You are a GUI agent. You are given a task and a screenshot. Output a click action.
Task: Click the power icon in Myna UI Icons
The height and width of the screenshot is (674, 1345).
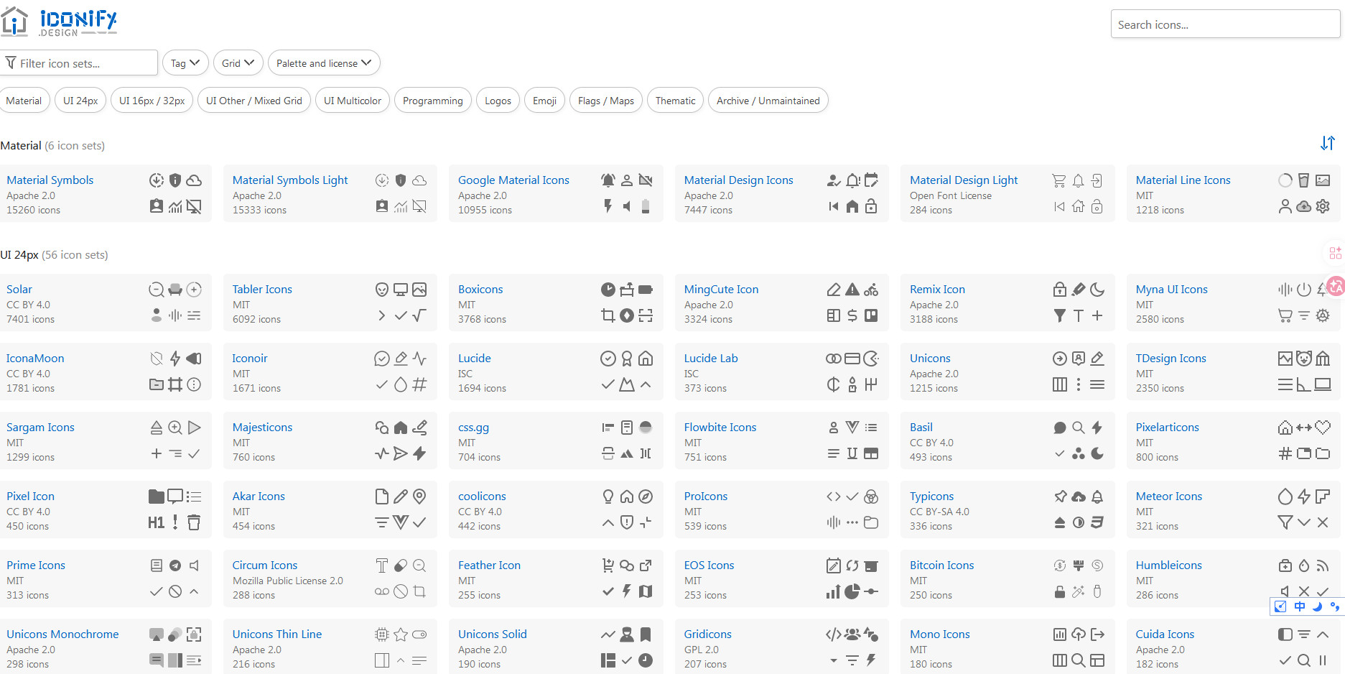(x=1304, y=290)
